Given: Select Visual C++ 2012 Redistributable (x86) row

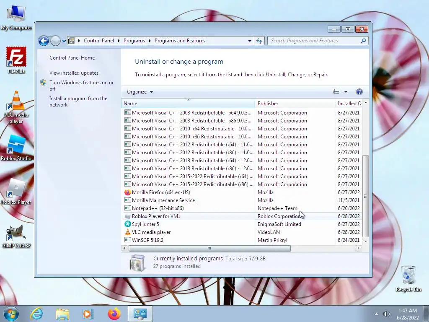Looking at the screenshot, I should click(x=242, y=152).
